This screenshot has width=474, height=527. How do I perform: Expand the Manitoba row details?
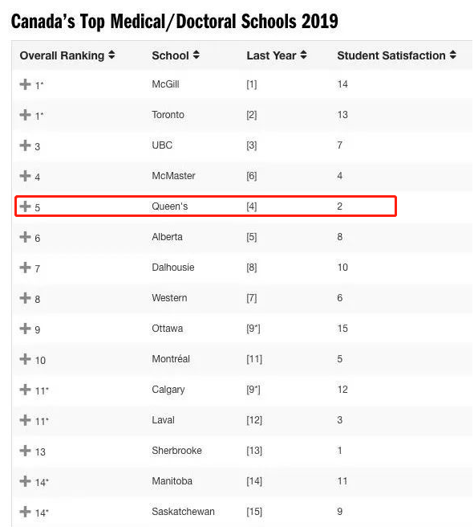25,481
